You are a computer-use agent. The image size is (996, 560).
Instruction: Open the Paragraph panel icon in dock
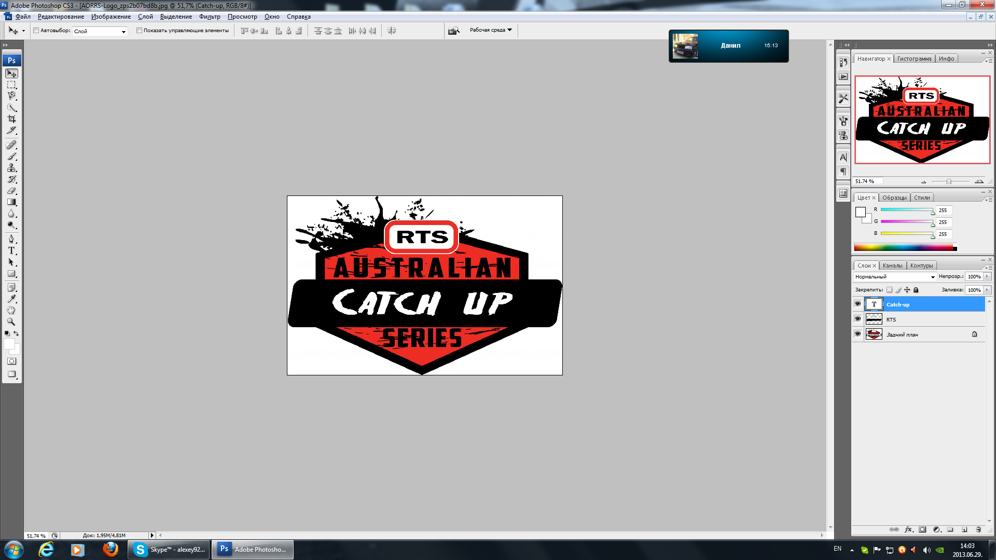(843, 172)
